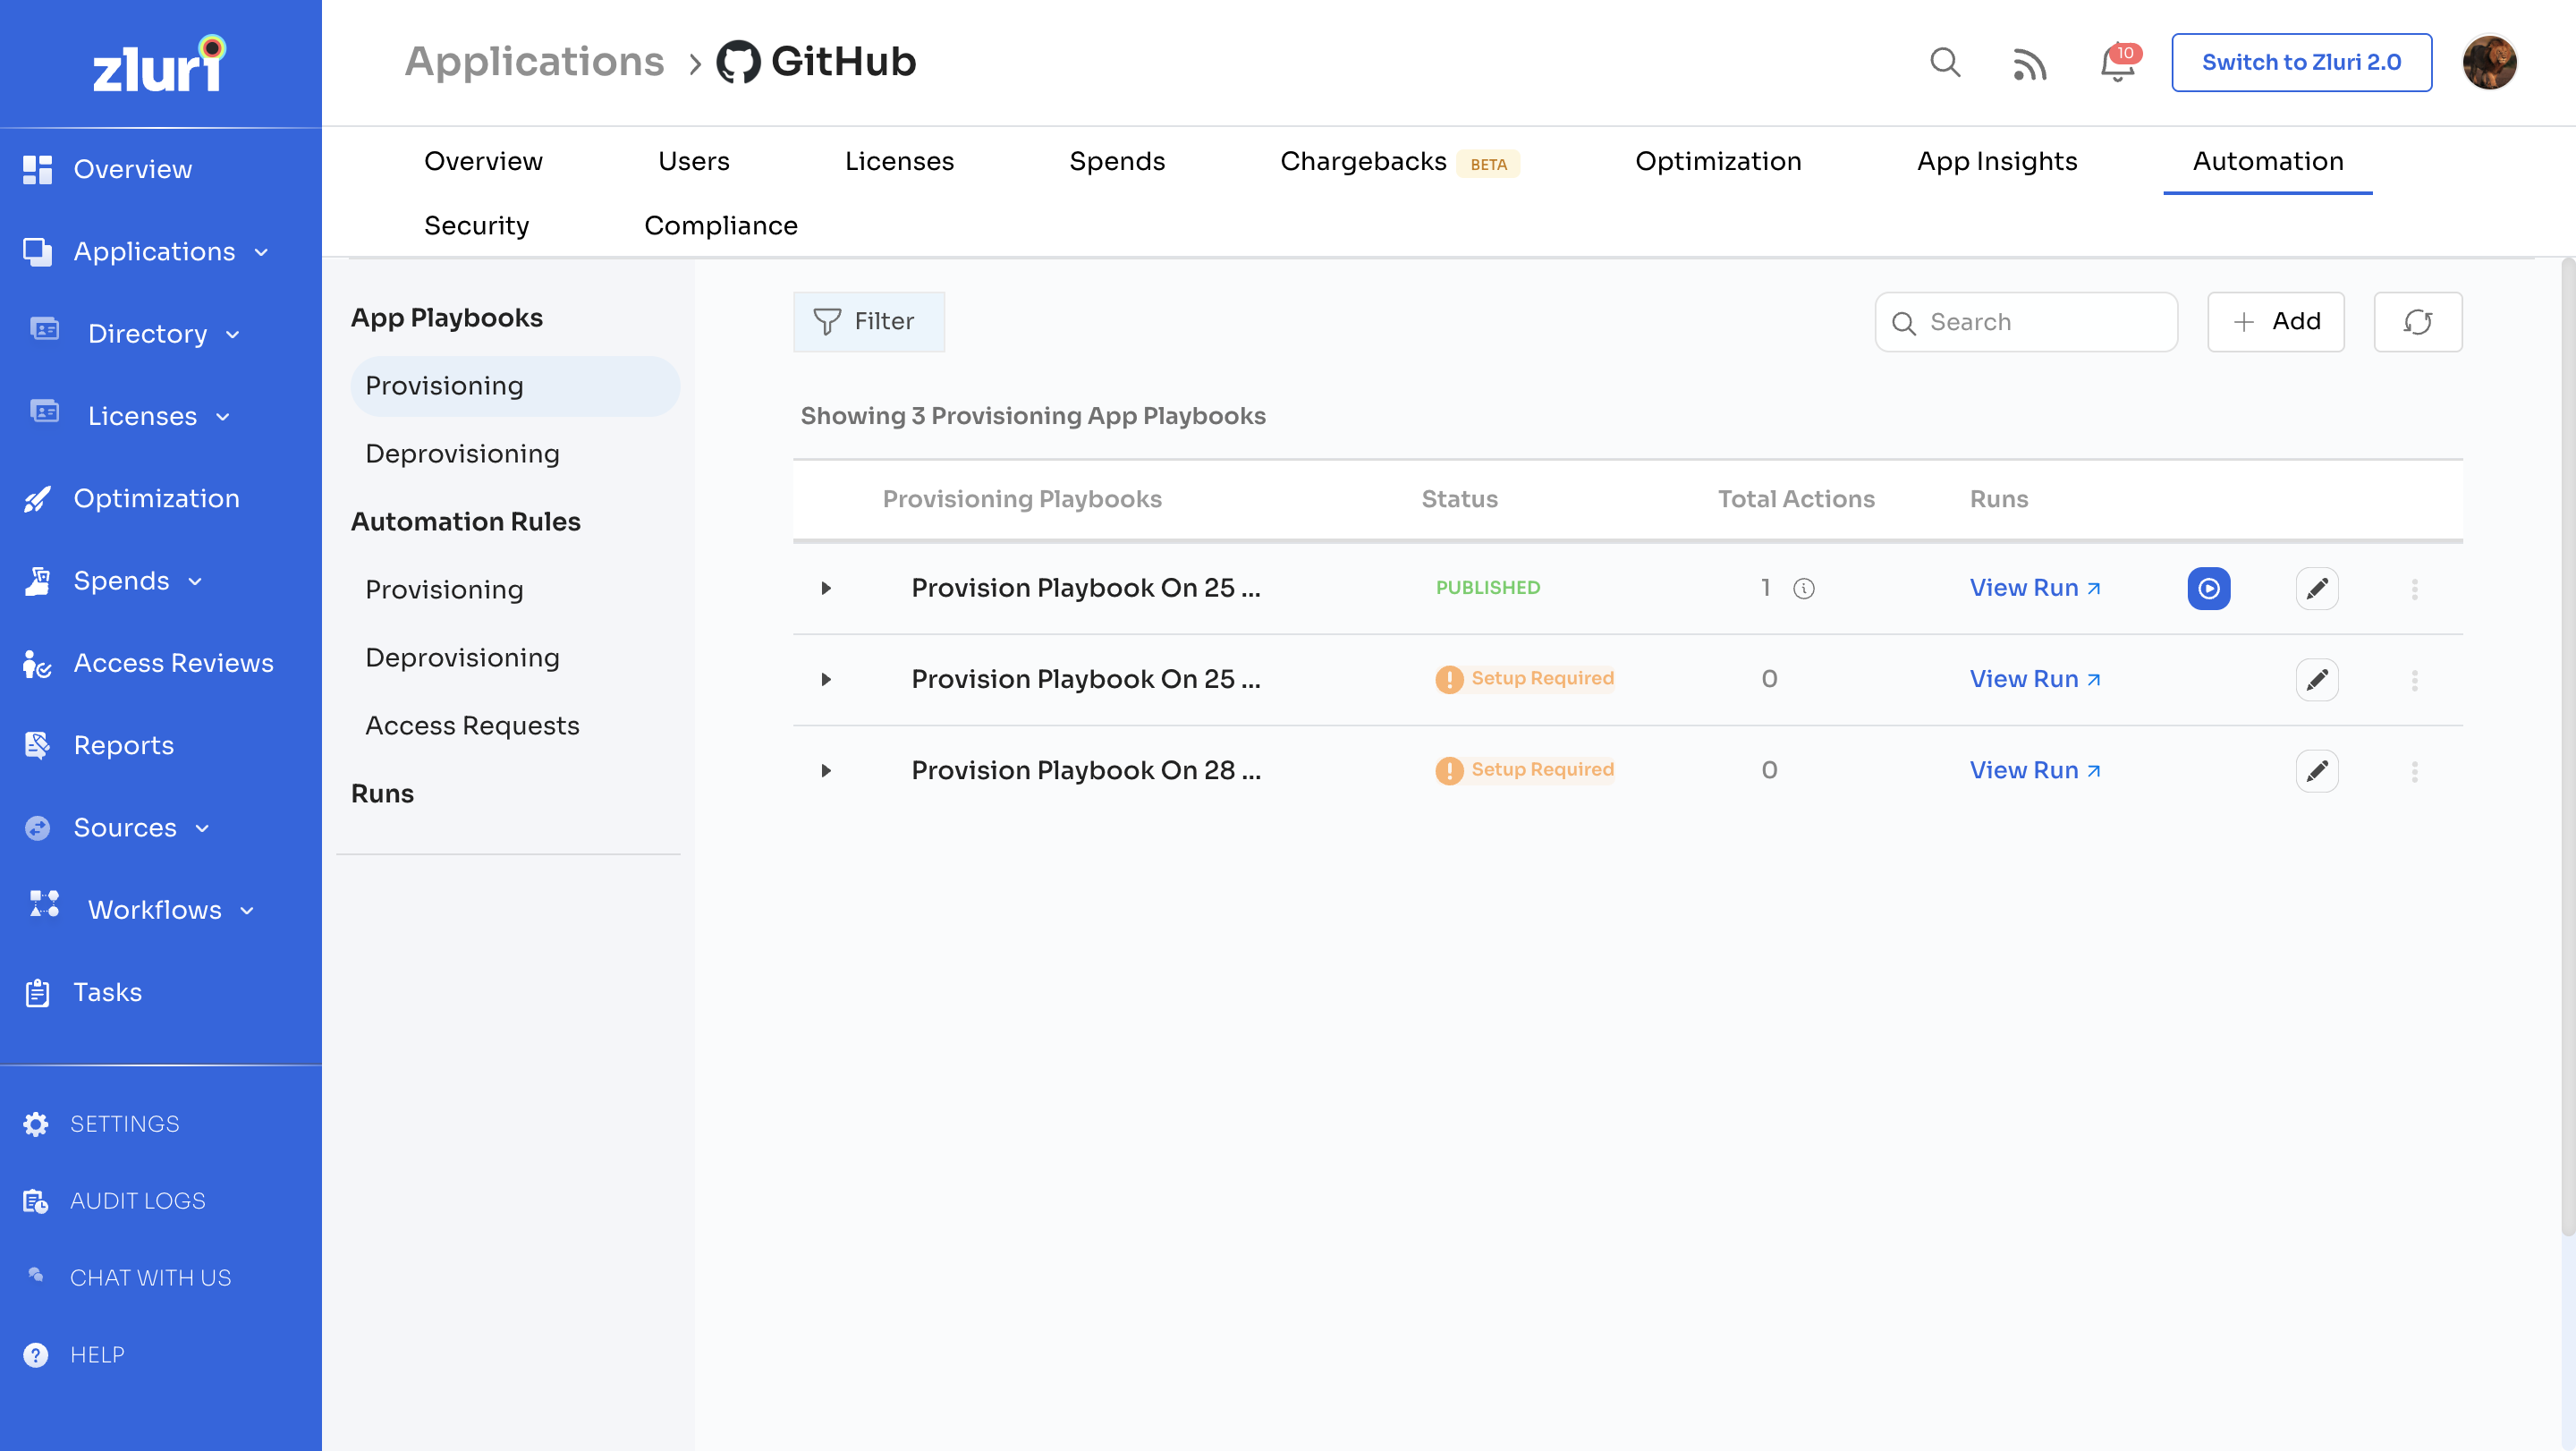Image resolution: width=2576 pixels, height=1451 pixels.
Task: Select the Provisioning App Playbooks item
Action: point(515,386)
